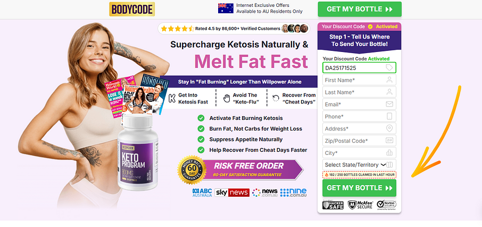The image size is (482, 227).
Task: Click the McAfee Secure badge
Action: point(360,205)
